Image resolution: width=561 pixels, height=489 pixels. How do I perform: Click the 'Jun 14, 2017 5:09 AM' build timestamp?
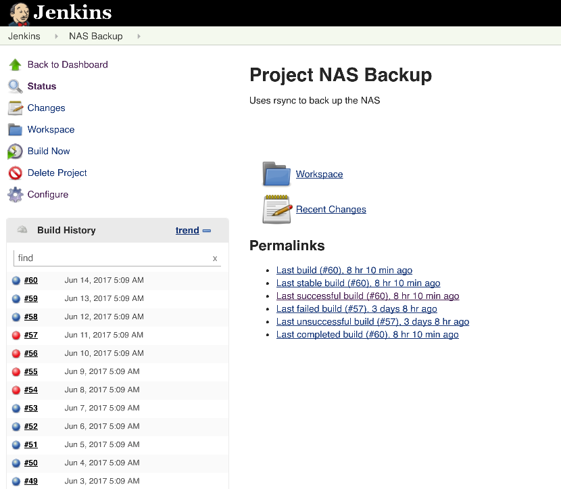coord(104,280)
